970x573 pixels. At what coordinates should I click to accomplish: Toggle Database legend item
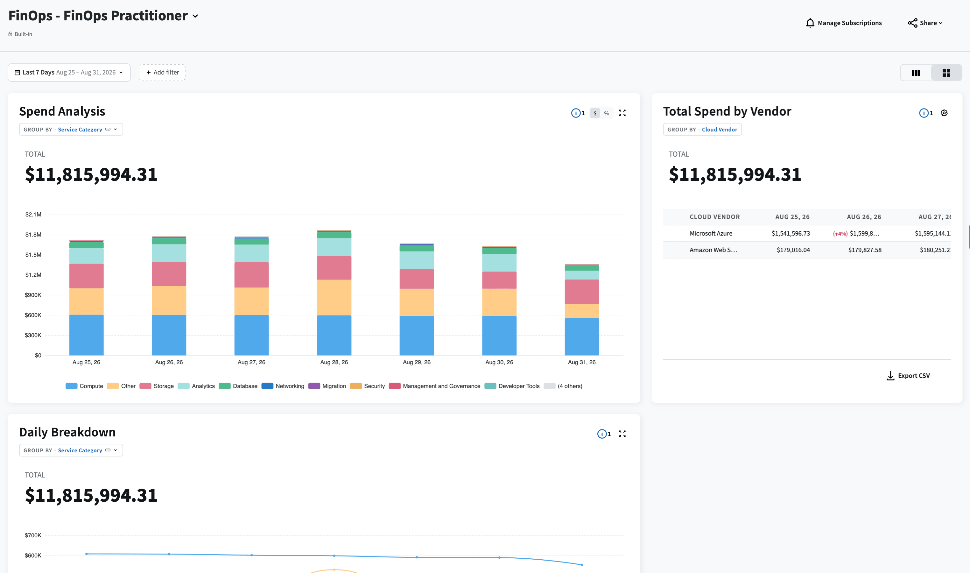(238, 386)
